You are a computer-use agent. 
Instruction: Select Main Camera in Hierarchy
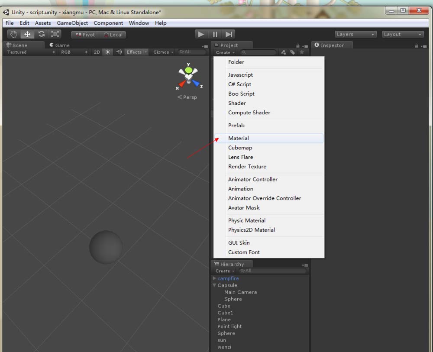240,292
